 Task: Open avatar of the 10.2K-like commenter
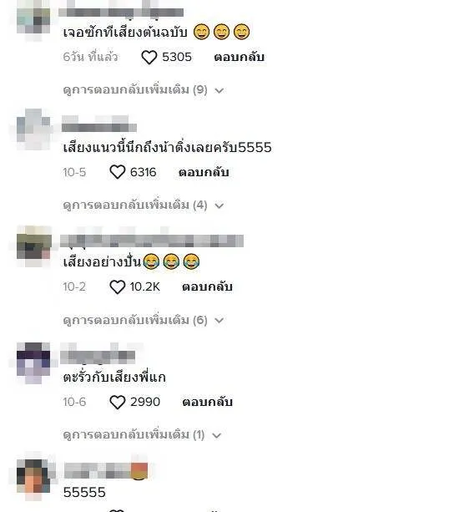click(33, 246)
